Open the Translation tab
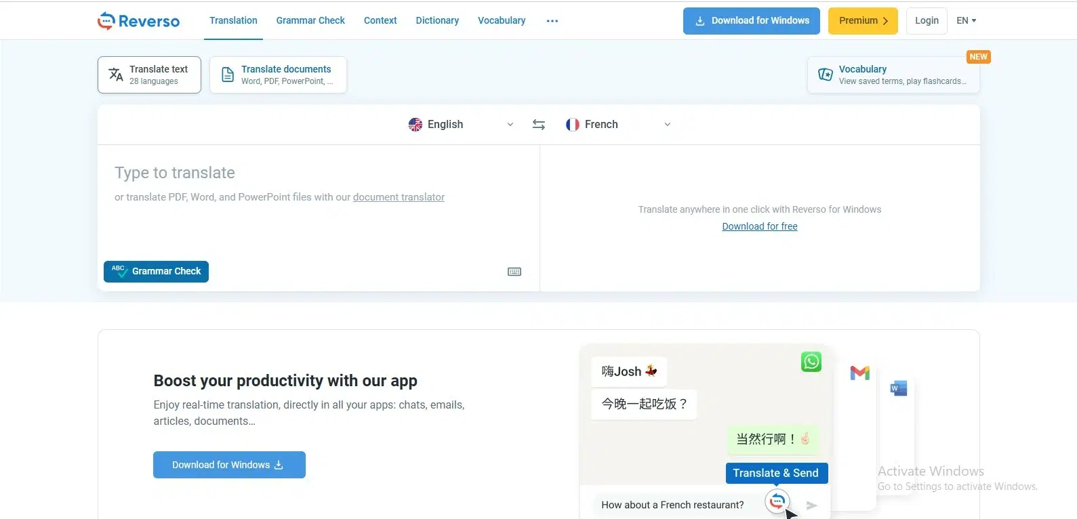 point(233,21)
